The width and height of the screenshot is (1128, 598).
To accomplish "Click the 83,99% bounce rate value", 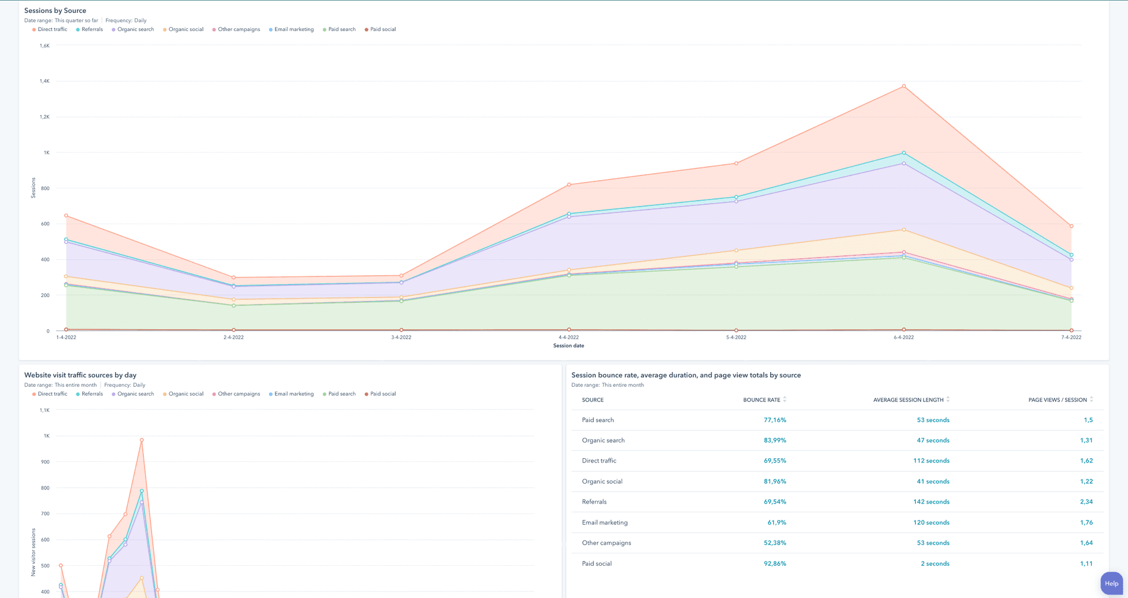I will point(775,441).
